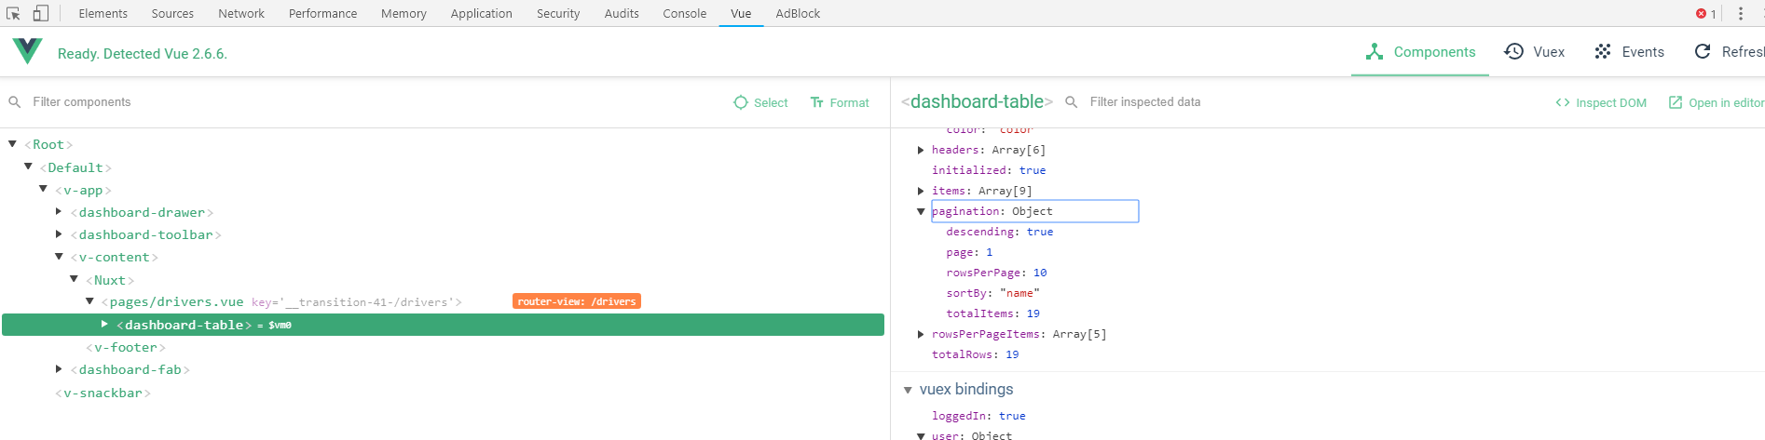Image resolution: width=1765 pixels, height=440 pixels.
Task: Open the Network tab
Action: (x=241, y=13)
